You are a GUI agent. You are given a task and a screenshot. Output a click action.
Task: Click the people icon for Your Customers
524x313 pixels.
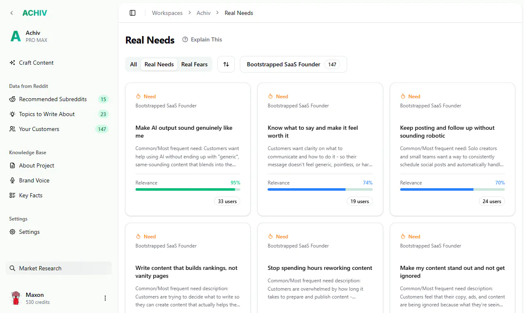pos(12,129)
